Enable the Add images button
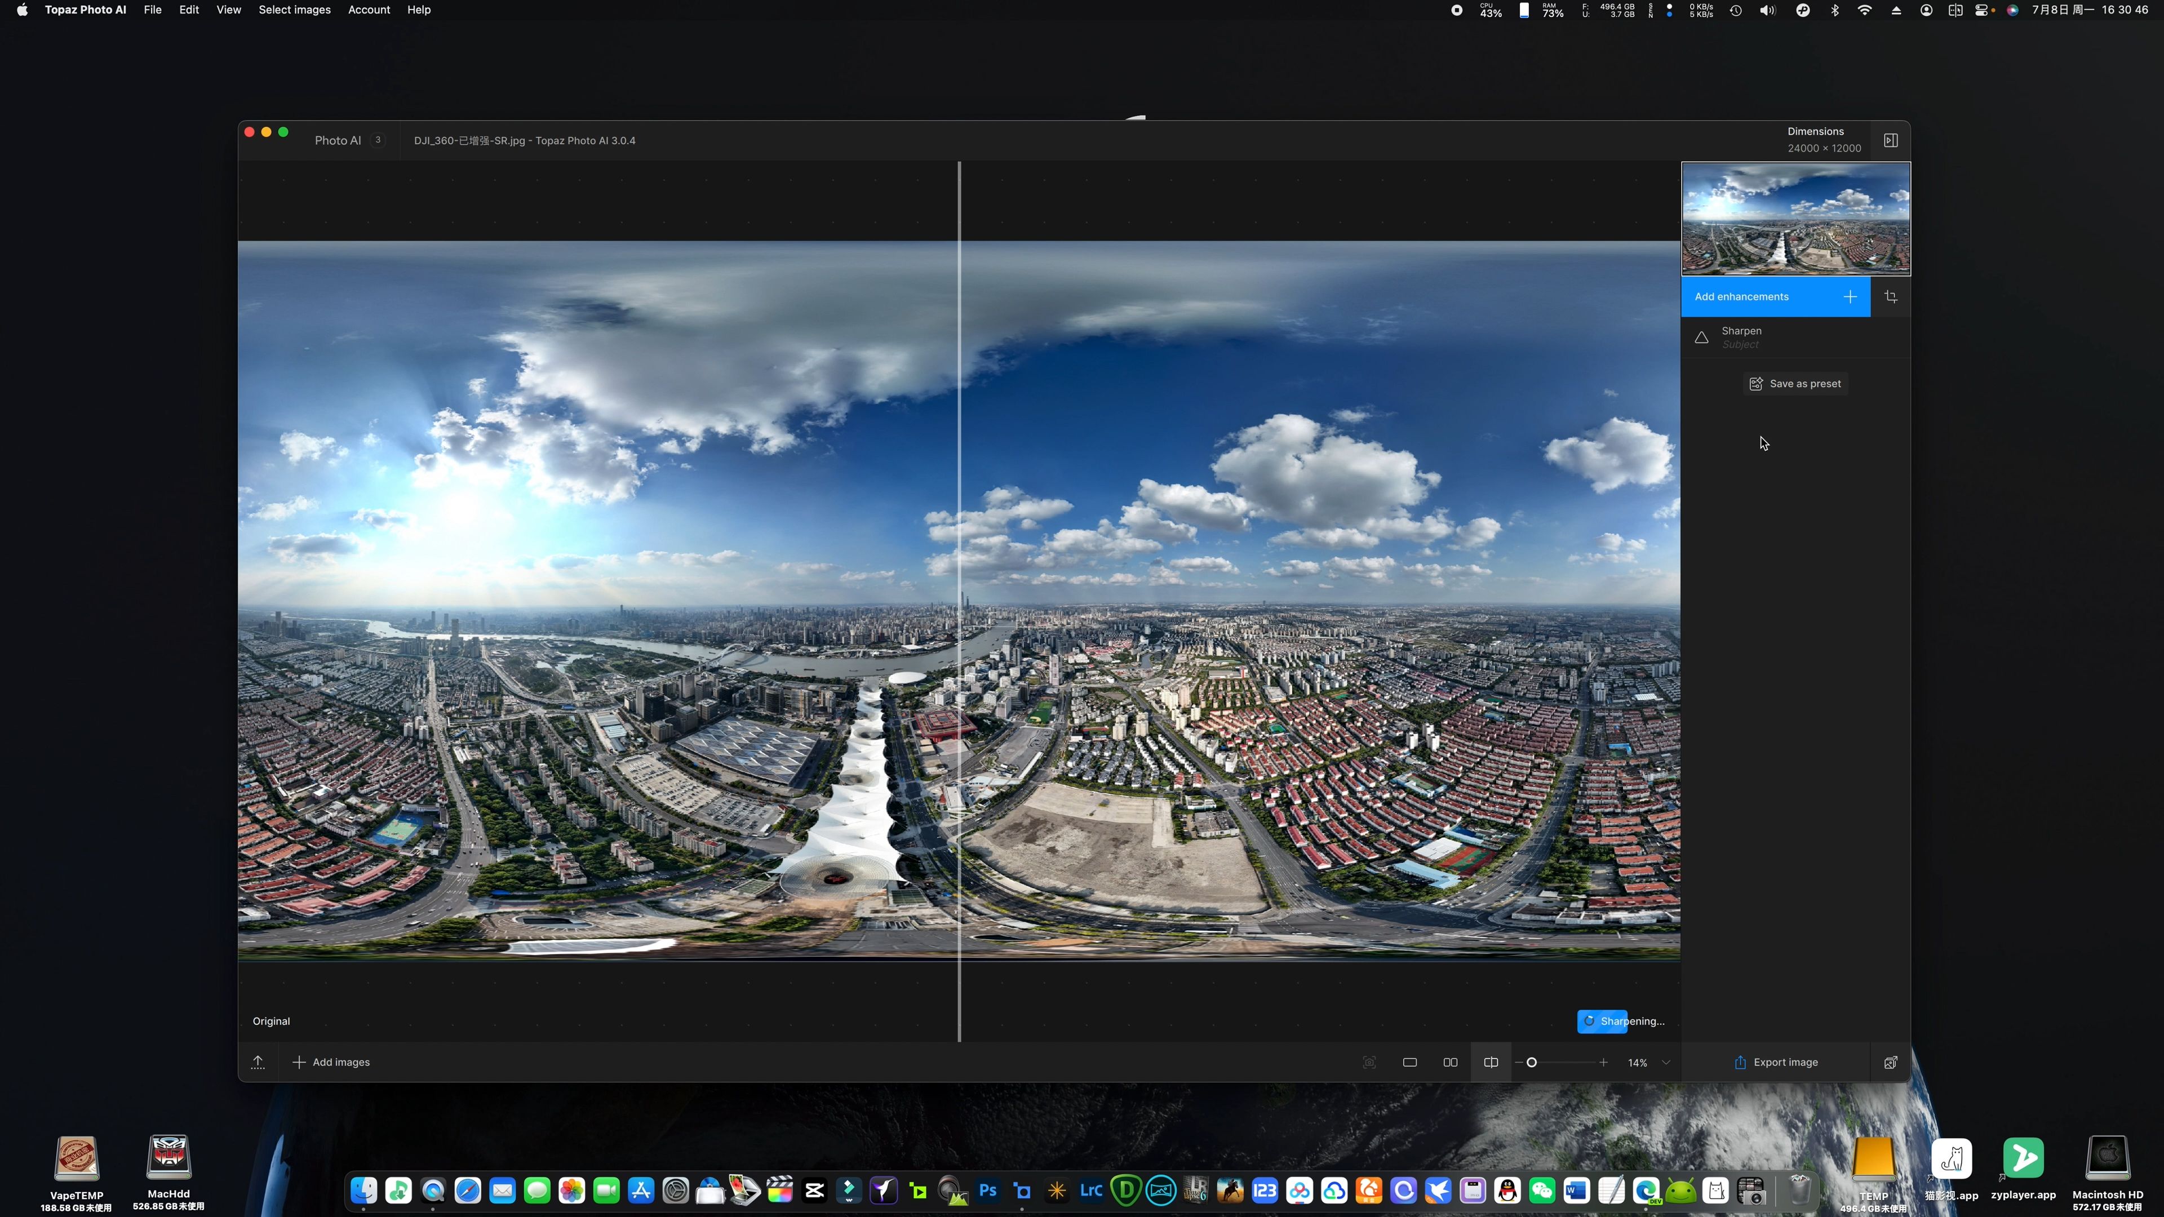The image size is (2164, 1217). coord(330,1061)
